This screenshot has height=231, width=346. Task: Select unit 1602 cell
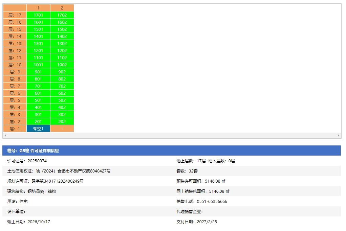[x=62, y=22]
